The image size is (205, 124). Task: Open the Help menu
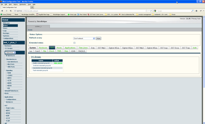[34, 4]
